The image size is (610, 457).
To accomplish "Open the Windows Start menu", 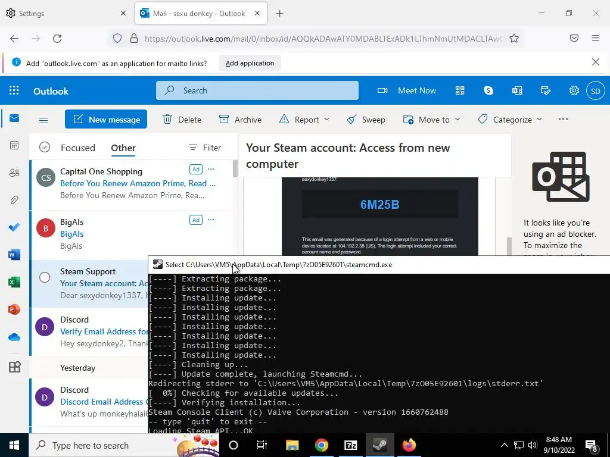I will (14, 445).
